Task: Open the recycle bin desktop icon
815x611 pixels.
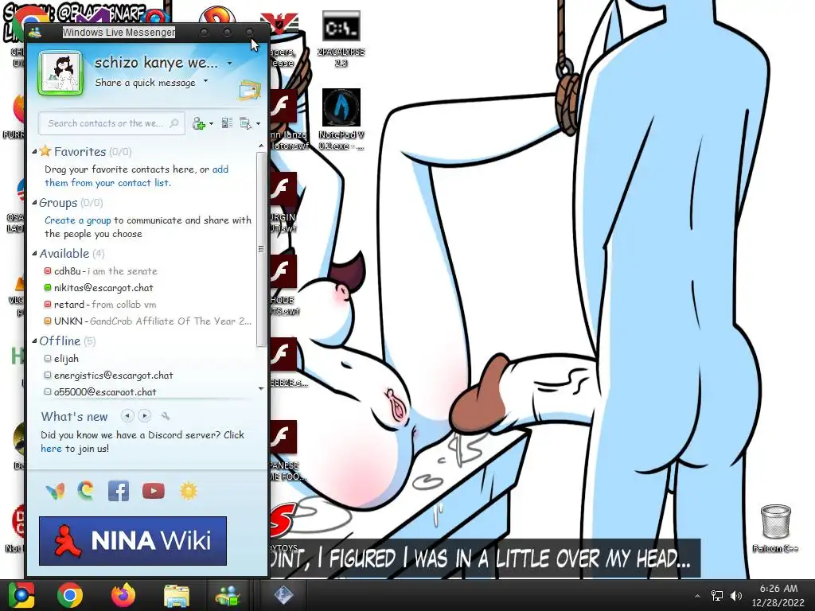Action: pyautogui.click(x=775, y=528)
